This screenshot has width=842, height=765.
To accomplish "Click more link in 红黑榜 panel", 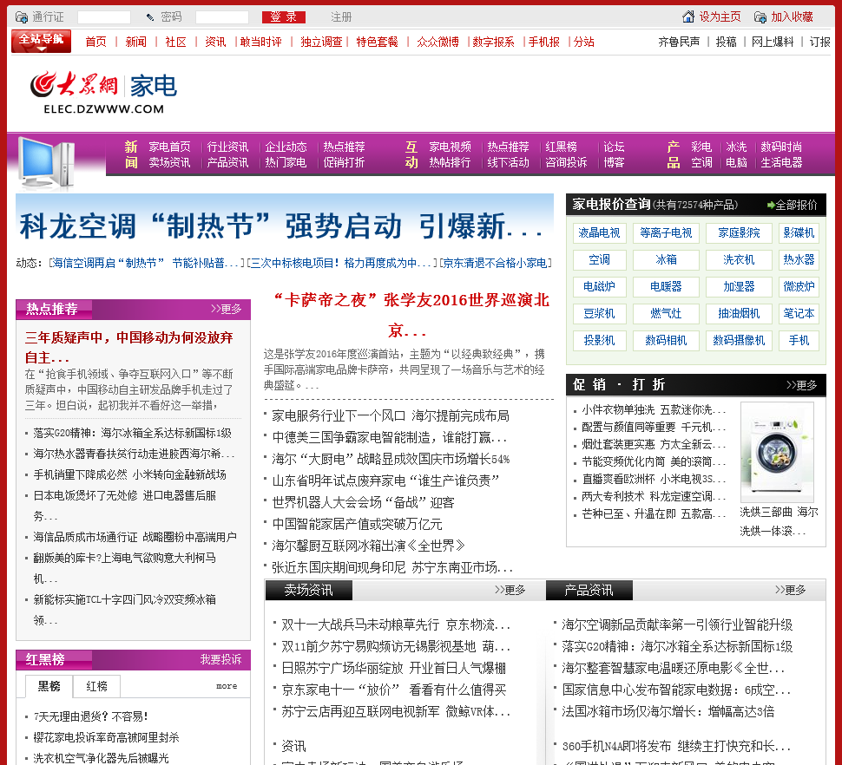I will pyautogui.click(x=227, y=686).
